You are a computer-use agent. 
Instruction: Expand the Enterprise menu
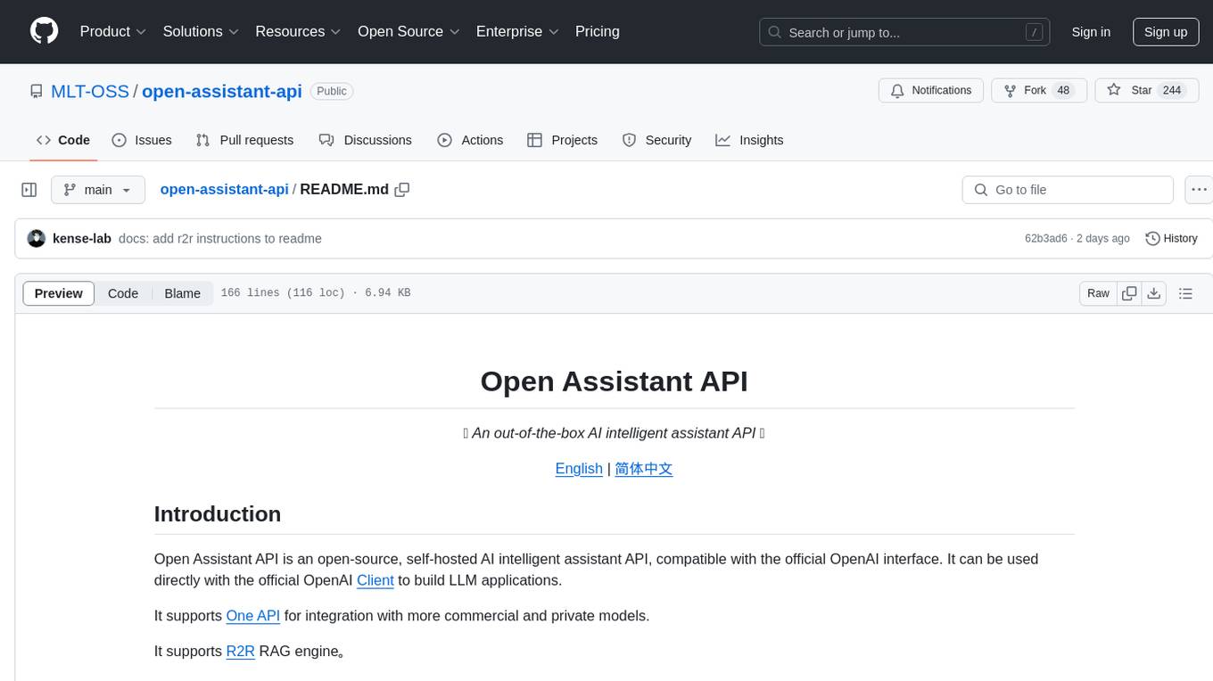pos(517,31)
